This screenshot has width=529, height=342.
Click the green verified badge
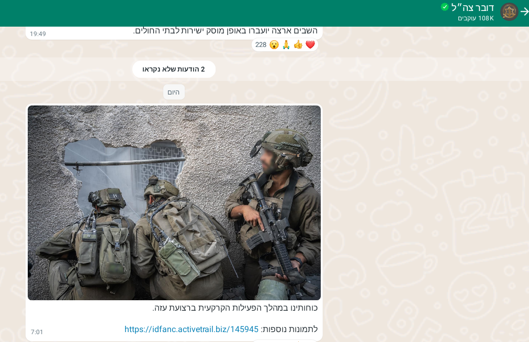click(445, 7)
